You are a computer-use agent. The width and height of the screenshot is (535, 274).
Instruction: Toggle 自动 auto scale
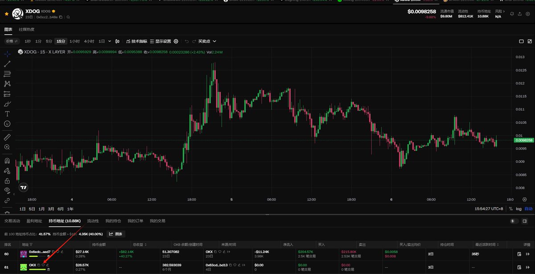(528, 209)
